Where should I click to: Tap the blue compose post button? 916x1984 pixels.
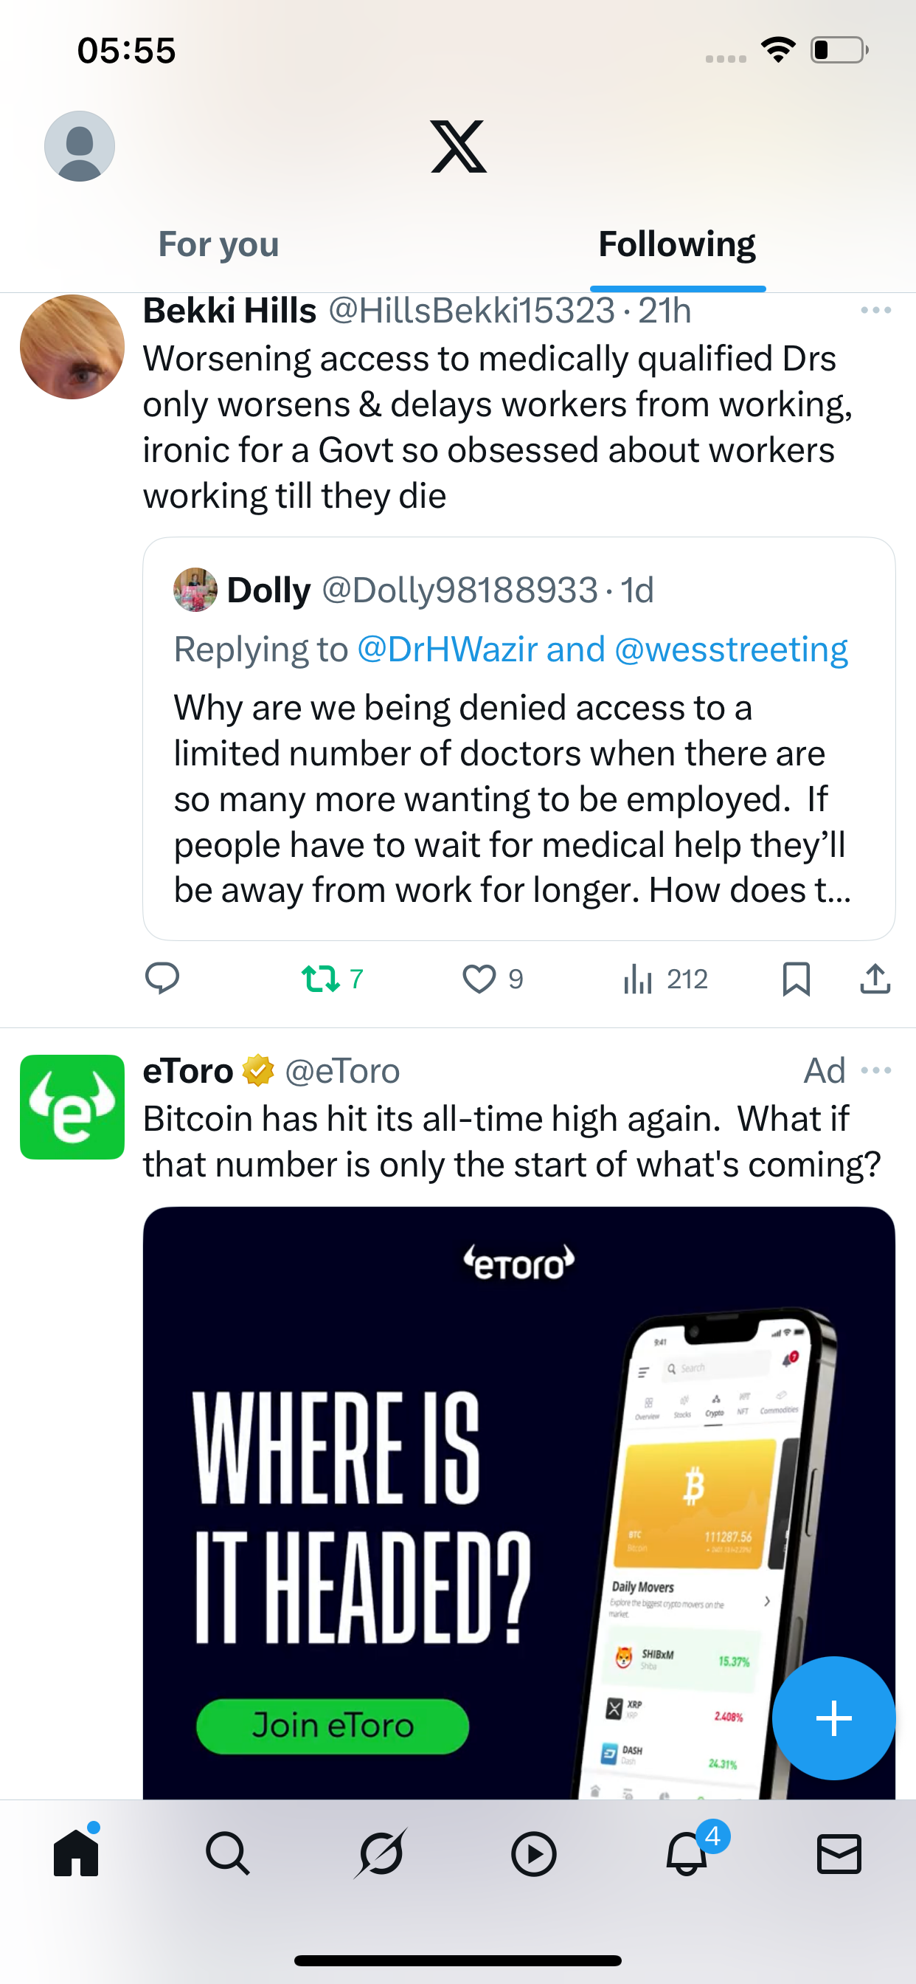click(x=833, y=1718)
